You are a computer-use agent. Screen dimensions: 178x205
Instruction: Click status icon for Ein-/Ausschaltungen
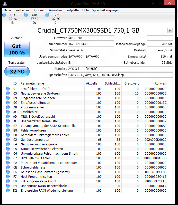8,103
